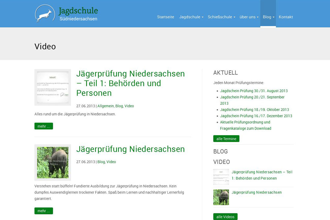Open Jagdschein Prüfung 30./31. August 2013
The image size is (330, 220).
(254, 91)
